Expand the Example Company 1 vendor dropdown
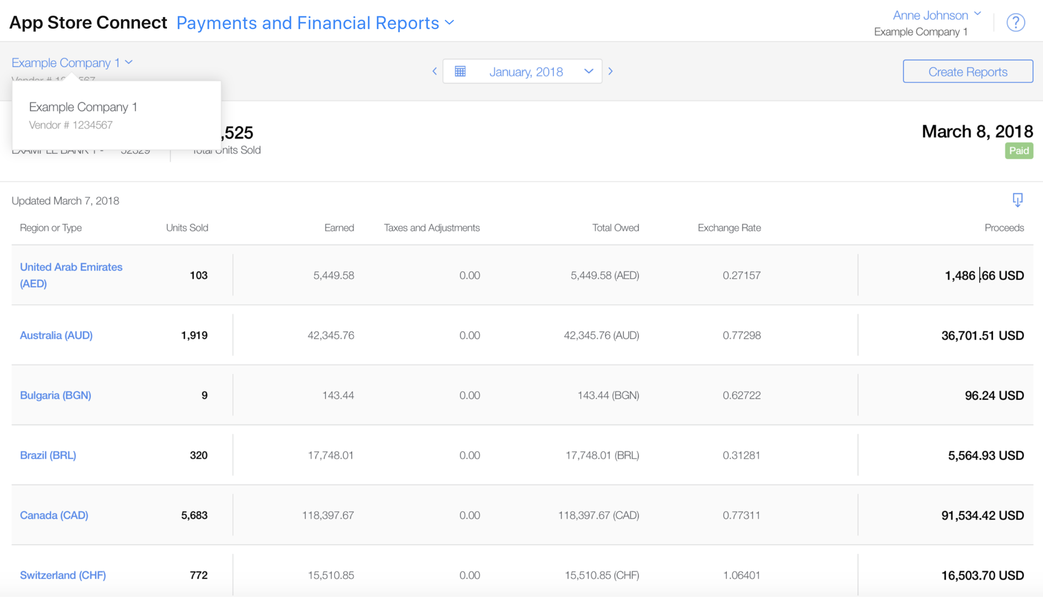Image resolution: width=1043 pixels, height=602 pixels. 72,62
